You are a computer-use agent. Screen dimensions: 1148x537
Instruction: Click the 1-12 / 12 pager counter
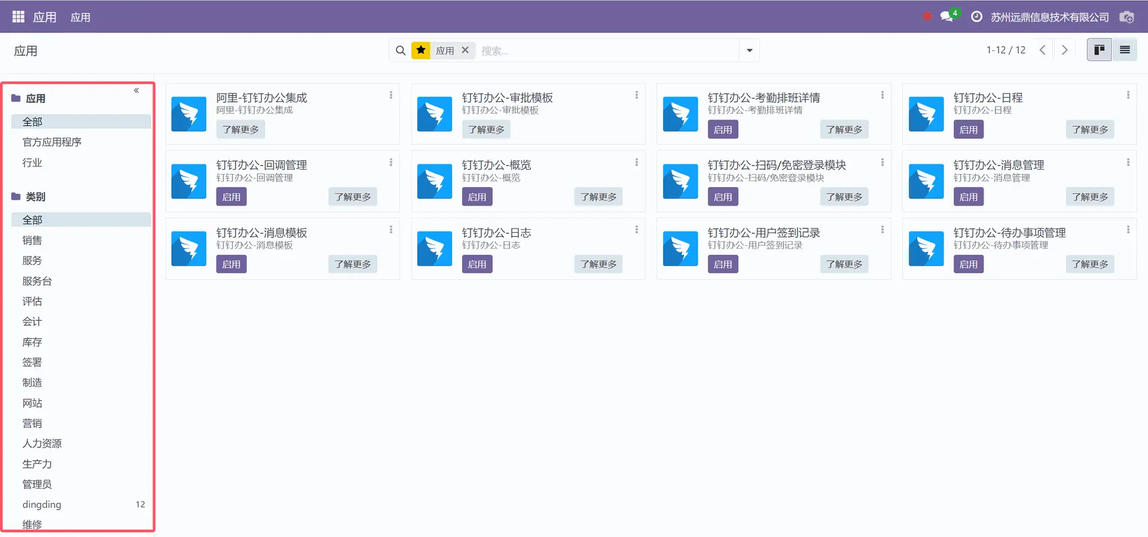[1006, 50]
